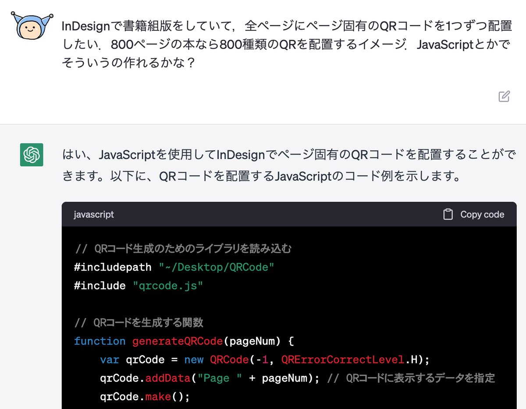Click the comment QRコード生成のためのライブラリを読み込む
The image size is (526, 409).
pos(183,249)
